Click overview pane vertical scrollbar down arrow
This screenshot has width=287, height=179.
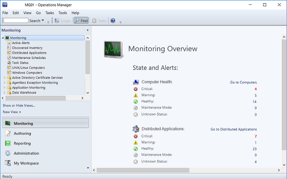click(x=284, y=165)
